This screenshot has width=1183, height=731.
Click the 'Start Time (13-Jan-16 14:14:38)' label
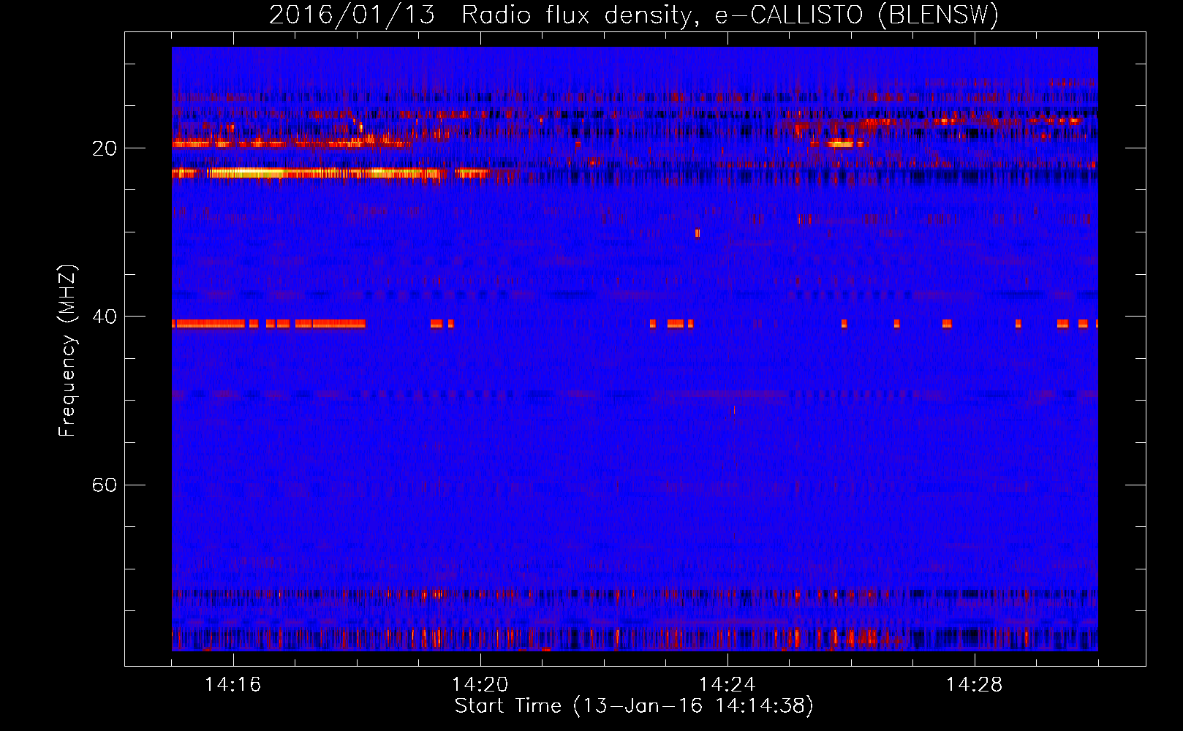(634, 706)
